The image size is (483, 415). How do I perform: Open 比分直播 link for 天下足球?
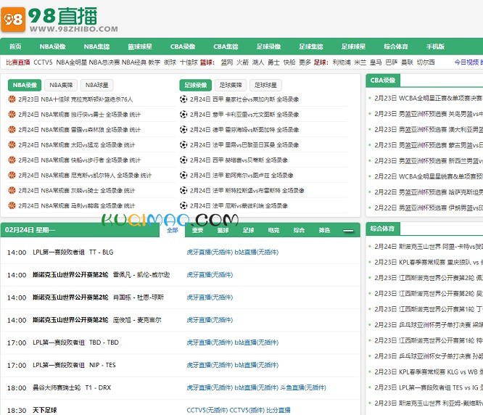(x=278, y=410)
